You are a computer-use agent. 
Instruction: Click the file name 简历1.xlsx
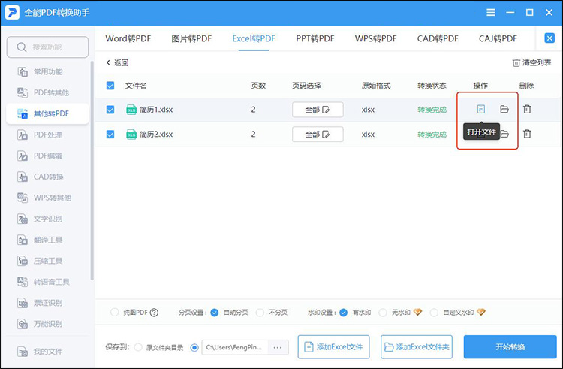pyautogui.click(x=156, y=110)
